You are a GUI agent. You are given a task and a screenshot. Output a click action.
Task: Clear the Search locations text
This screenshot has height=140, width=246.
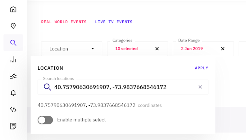200,87
